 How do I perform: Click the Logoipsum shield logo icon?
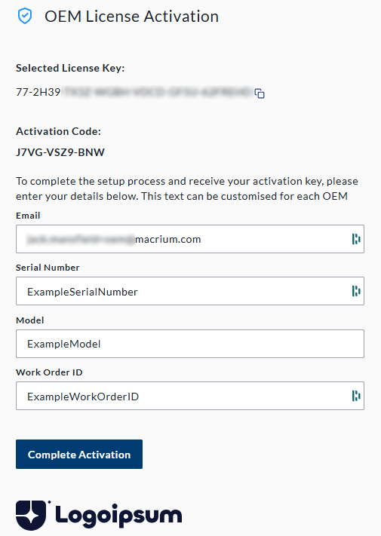[x=32, y=515]
